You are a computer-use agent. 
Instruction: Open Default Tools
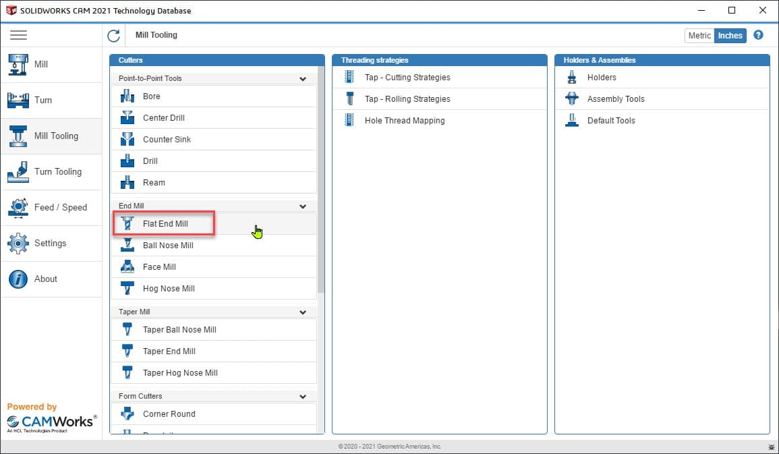662,121
